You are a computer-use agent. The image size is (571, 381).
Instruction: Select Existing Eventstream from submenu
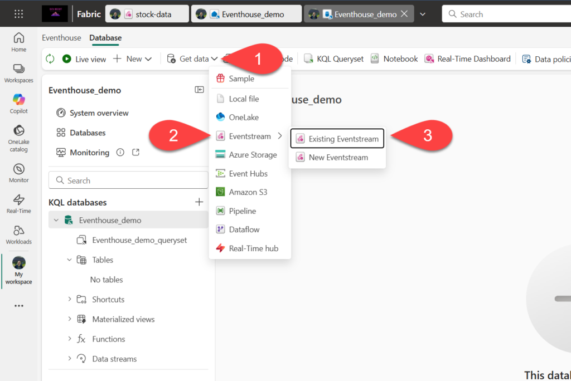click(337, 139)
